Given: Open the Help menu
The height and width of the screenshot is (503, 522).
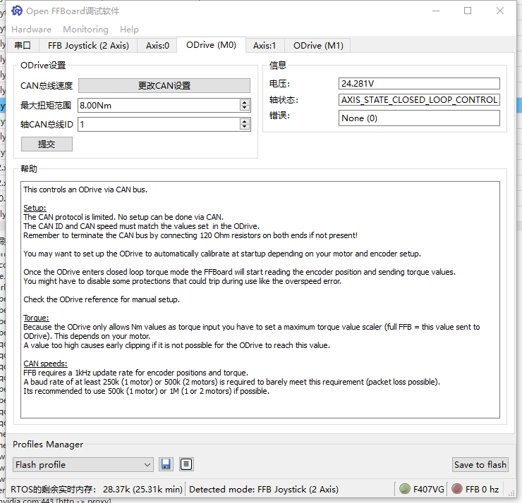Looking at the screenshot, I should 129,29.
